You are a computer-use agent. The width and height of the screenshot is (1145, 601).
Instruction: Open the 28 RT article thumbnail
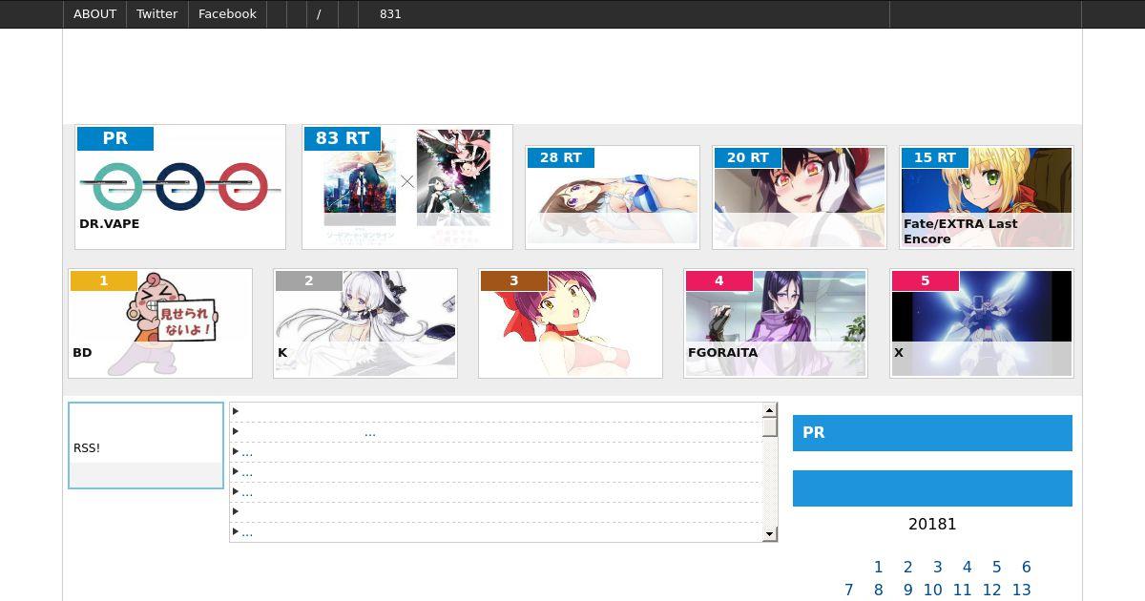tap(613, 197)
